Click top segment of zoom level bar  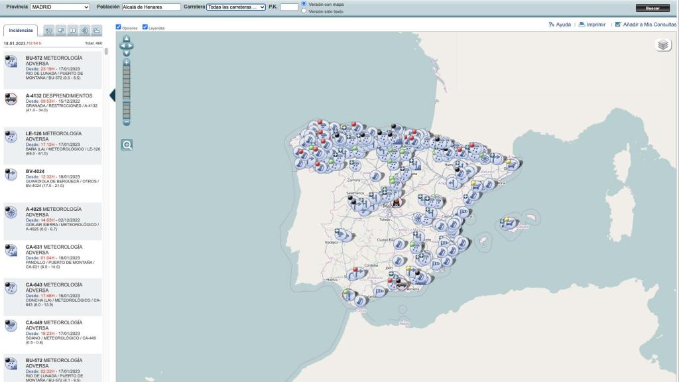pos(127,68)
